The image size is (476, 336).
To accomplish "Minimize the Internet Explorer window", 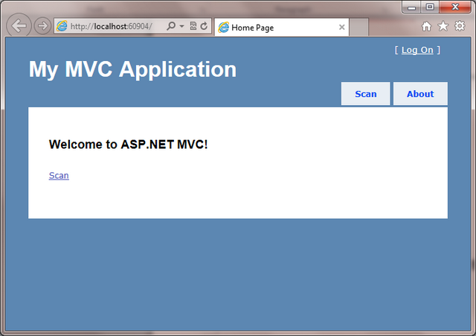I will 411,7.
